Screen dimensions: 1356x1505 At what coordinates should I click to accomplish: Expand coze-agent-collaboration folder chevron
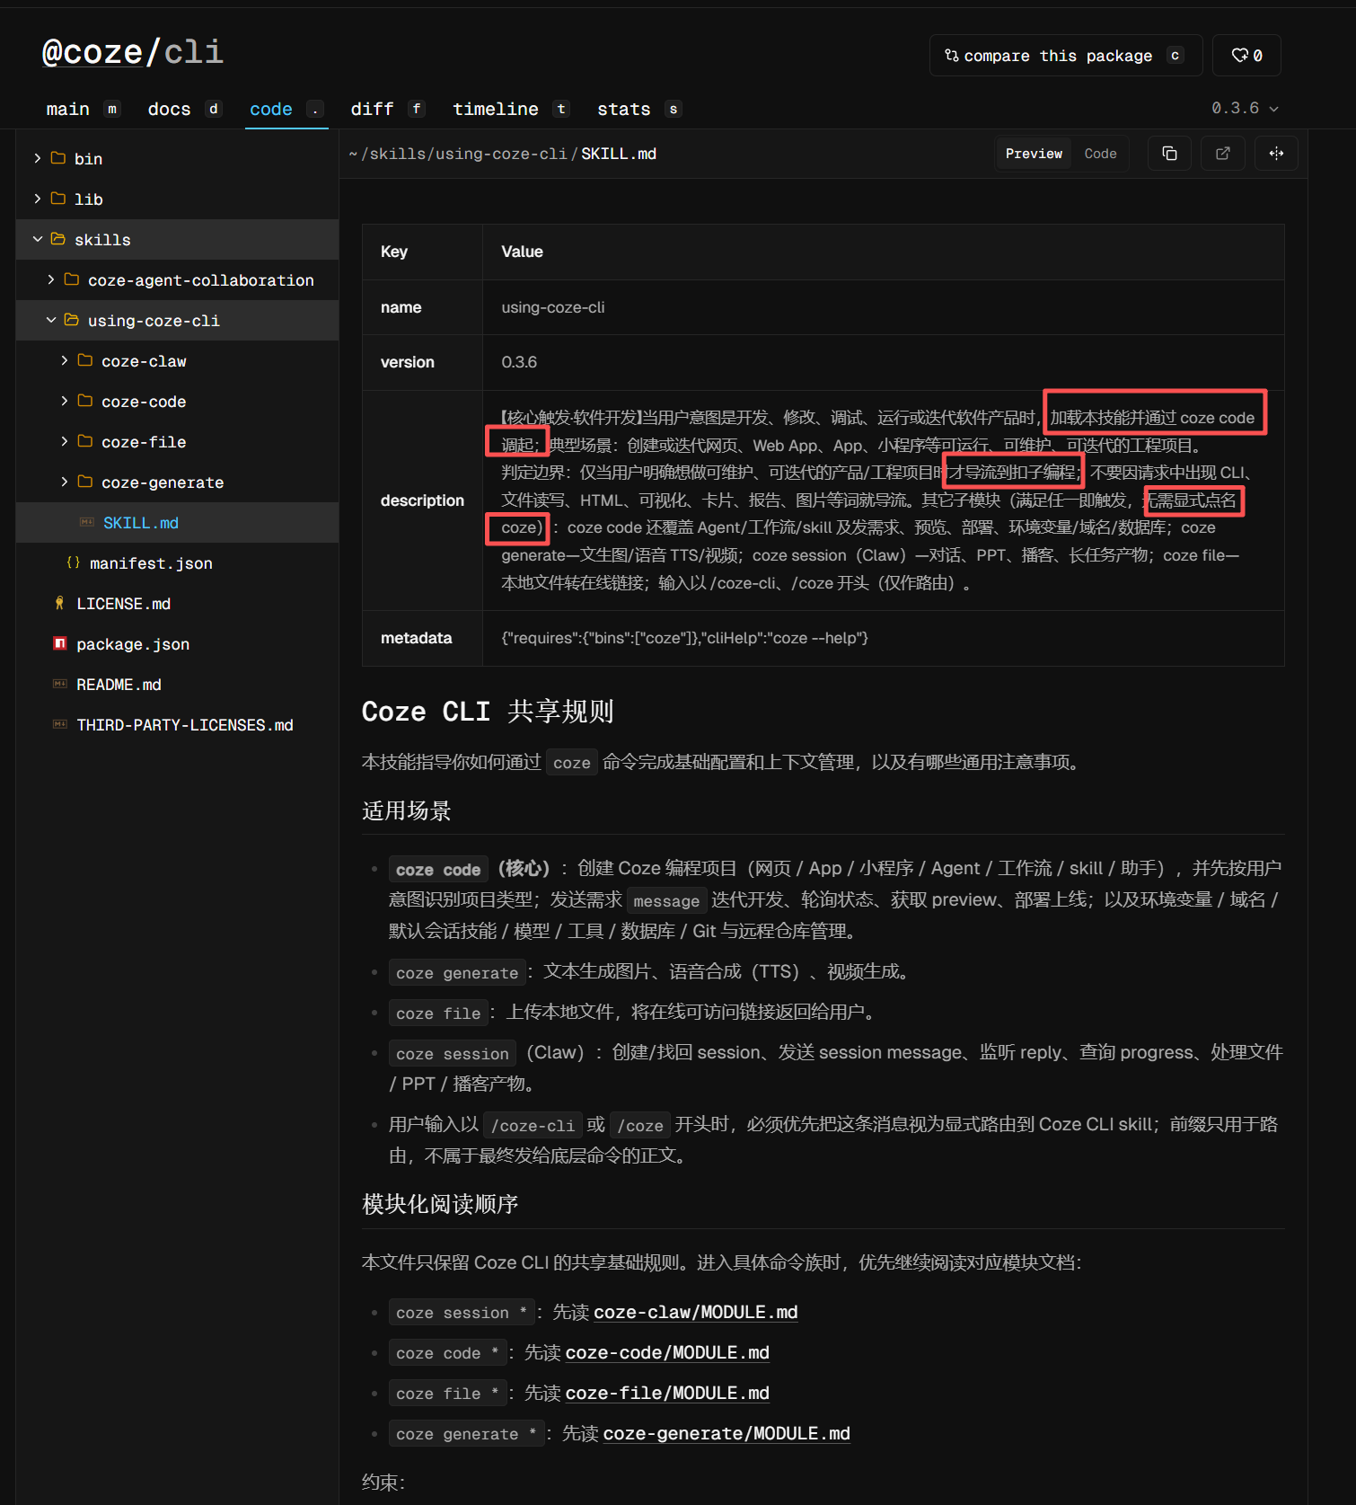51,279
